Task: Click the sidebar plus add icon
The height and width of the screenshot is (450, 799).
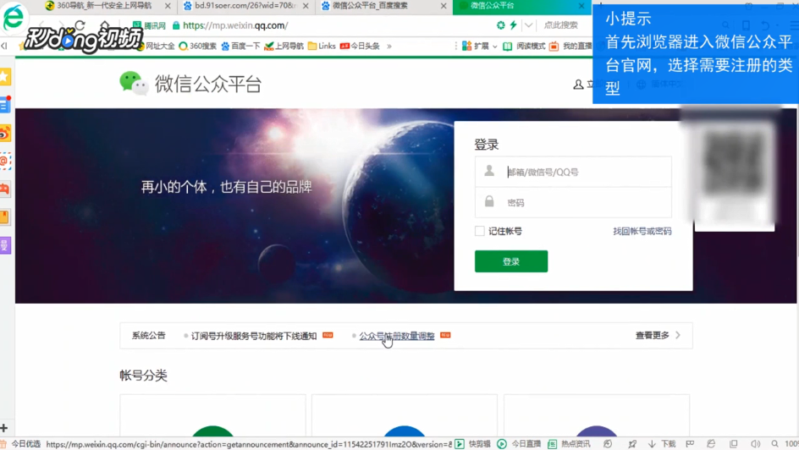Action: click(4, 428)
